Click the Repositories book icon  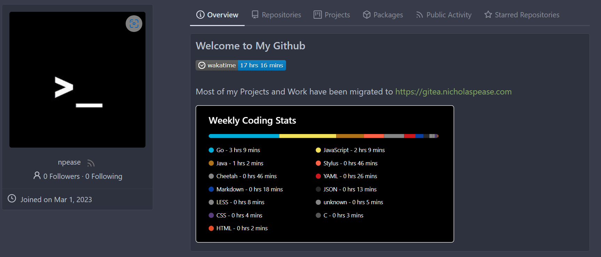255,15
